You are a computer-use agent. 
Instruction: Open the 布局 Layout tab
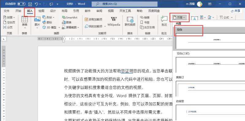pos(64,11)
